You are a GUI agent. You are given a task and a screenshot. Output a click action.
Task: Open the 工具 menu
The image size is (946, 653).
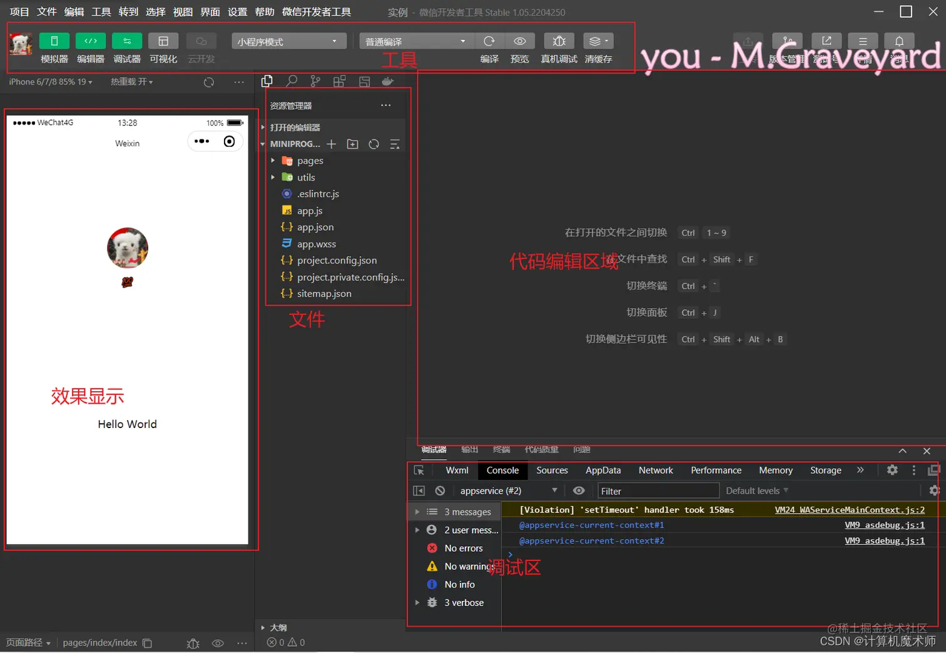point(101,12)
